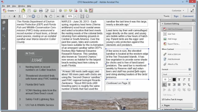The image size is (198, 112).
Task: Open the Arial font dropdown
Action: click(x=176, y=74)
